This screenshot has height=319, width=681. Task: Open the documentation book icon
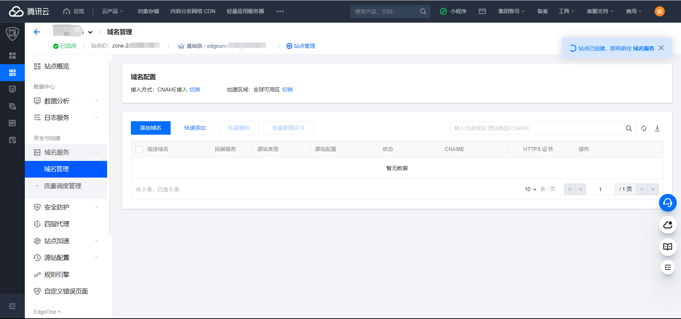coord(668,247)
